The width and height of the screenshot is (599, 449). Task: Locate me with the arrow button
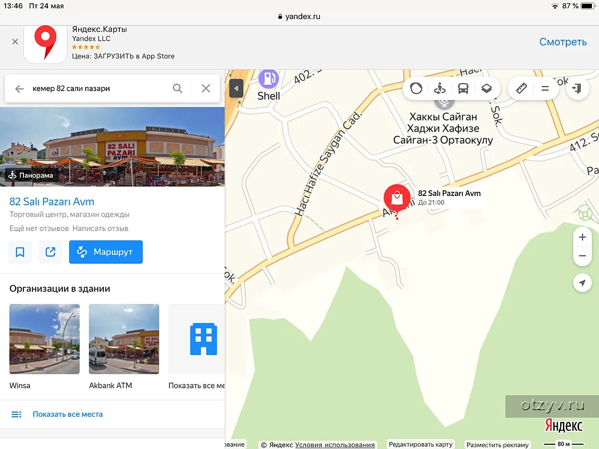(x=582, y=283)
